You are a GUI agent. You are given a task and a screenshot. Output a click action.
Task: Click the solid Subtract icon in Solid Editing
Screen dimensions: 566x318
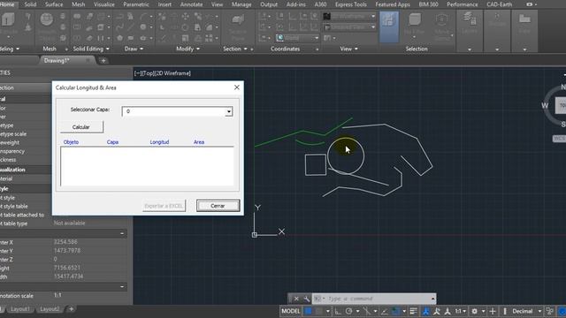77,27
